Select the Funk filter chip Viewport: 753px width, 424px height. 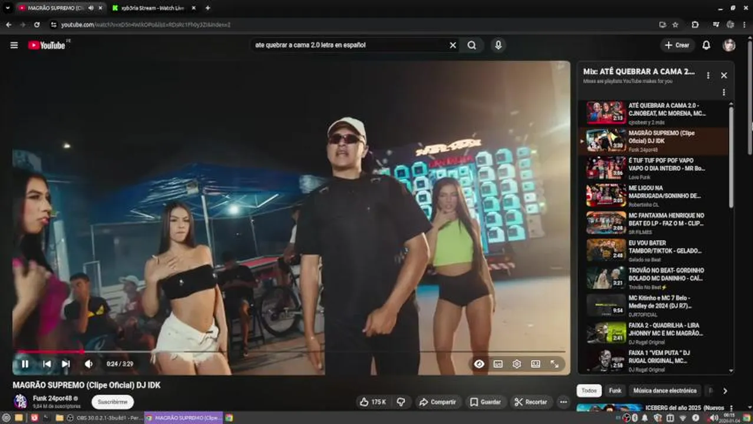[615, 390]
